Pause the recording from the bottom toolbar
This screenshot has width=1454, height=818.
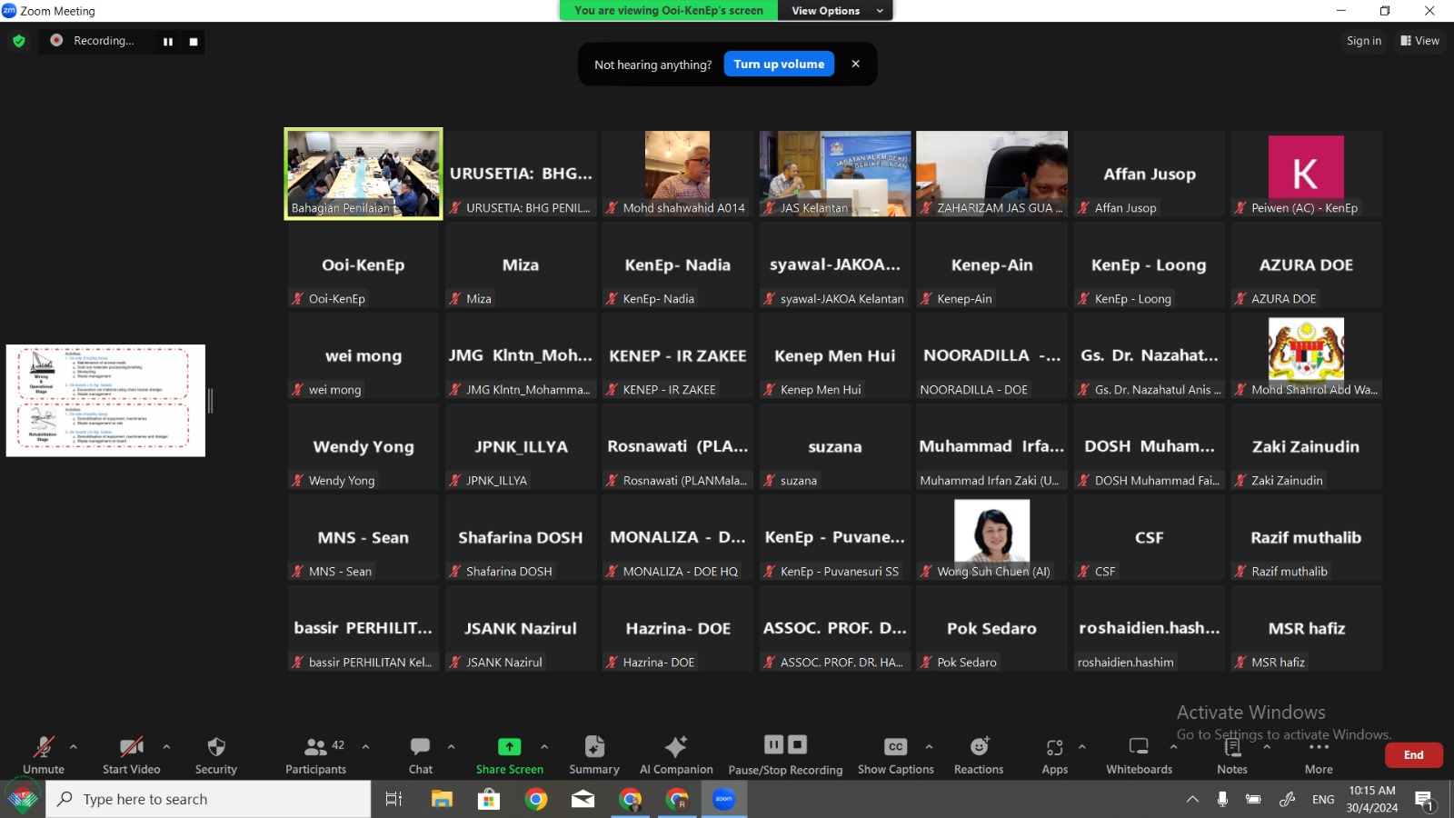[774, 745]
